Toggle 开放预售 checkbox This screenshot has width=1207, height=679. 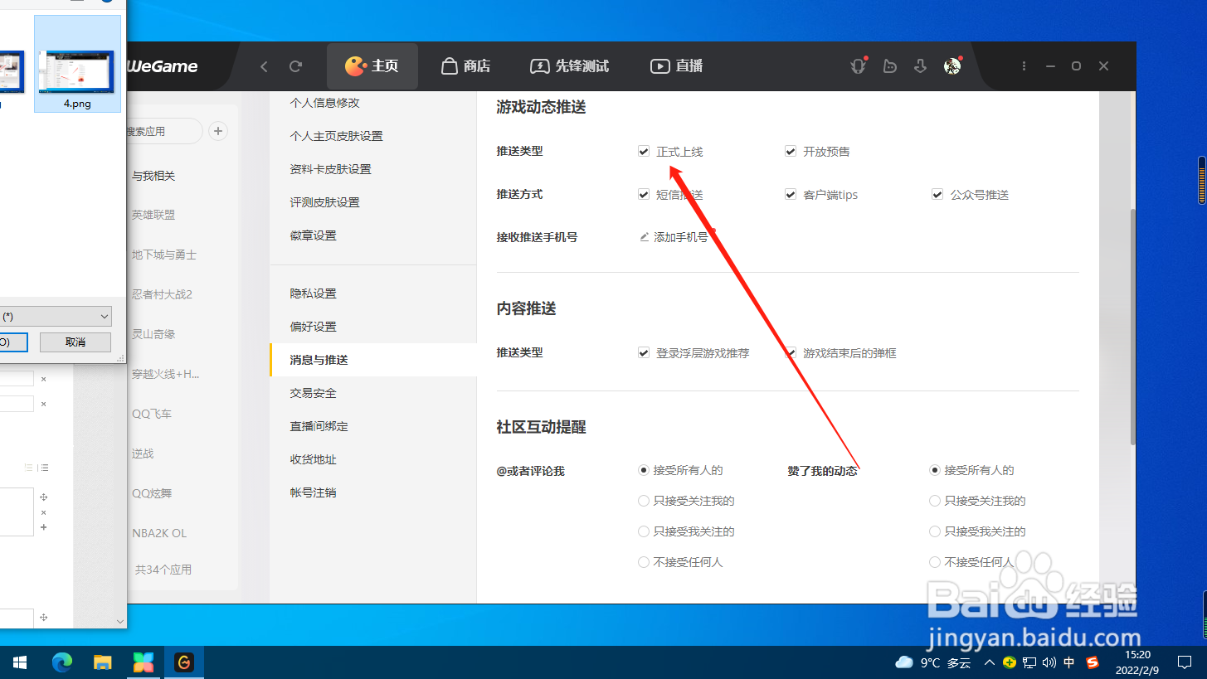[x=791, y=151]
